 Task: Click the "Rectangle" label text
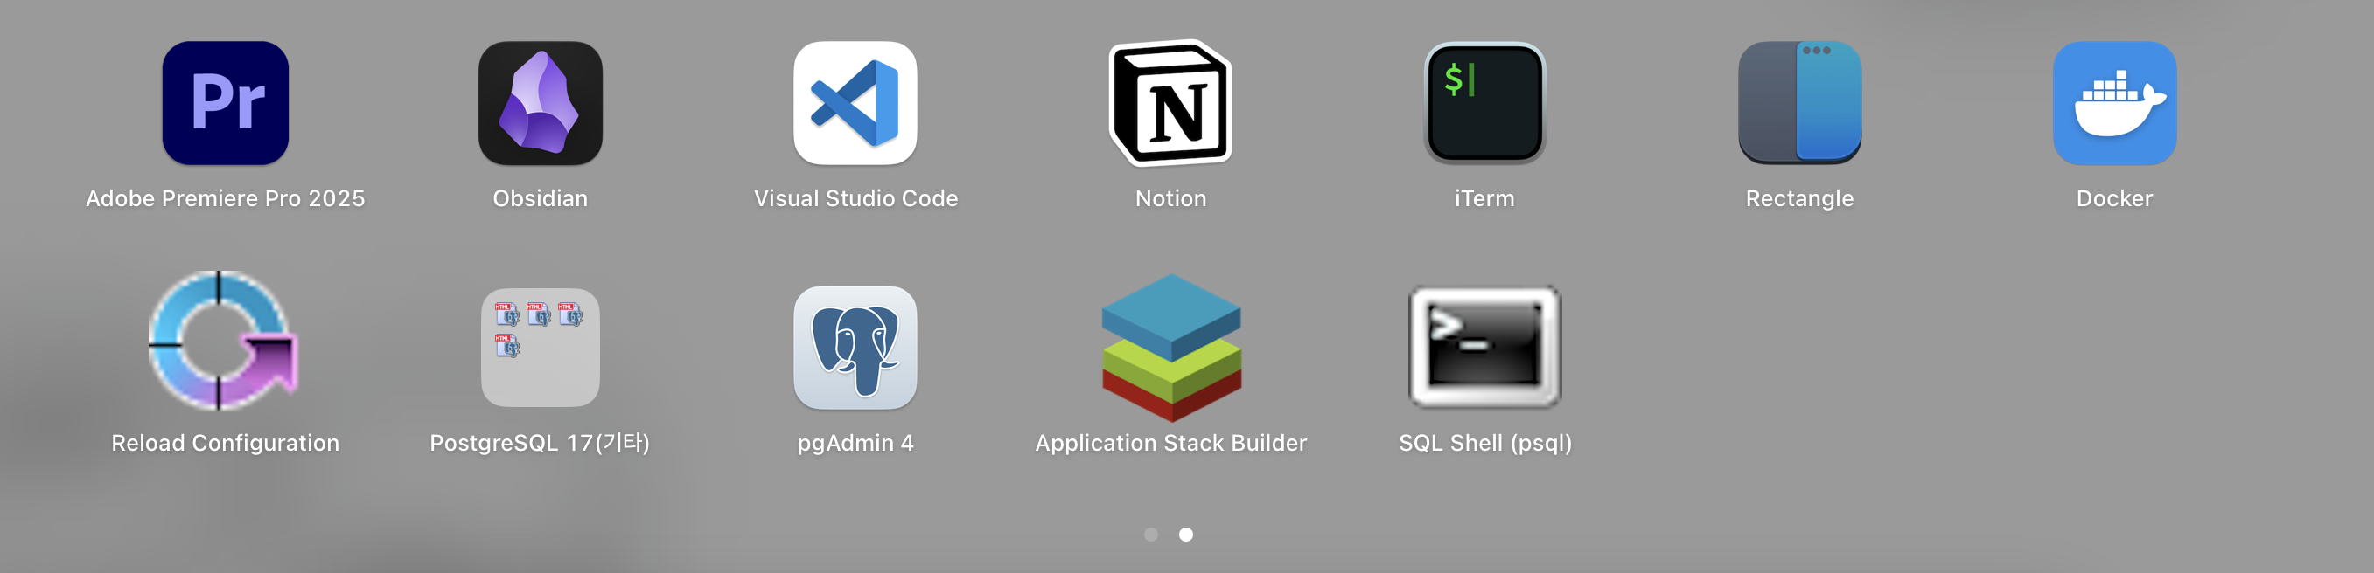click(x=1800, y=198)
